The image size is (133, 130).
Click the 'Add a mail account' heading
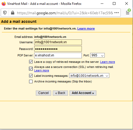19,21
